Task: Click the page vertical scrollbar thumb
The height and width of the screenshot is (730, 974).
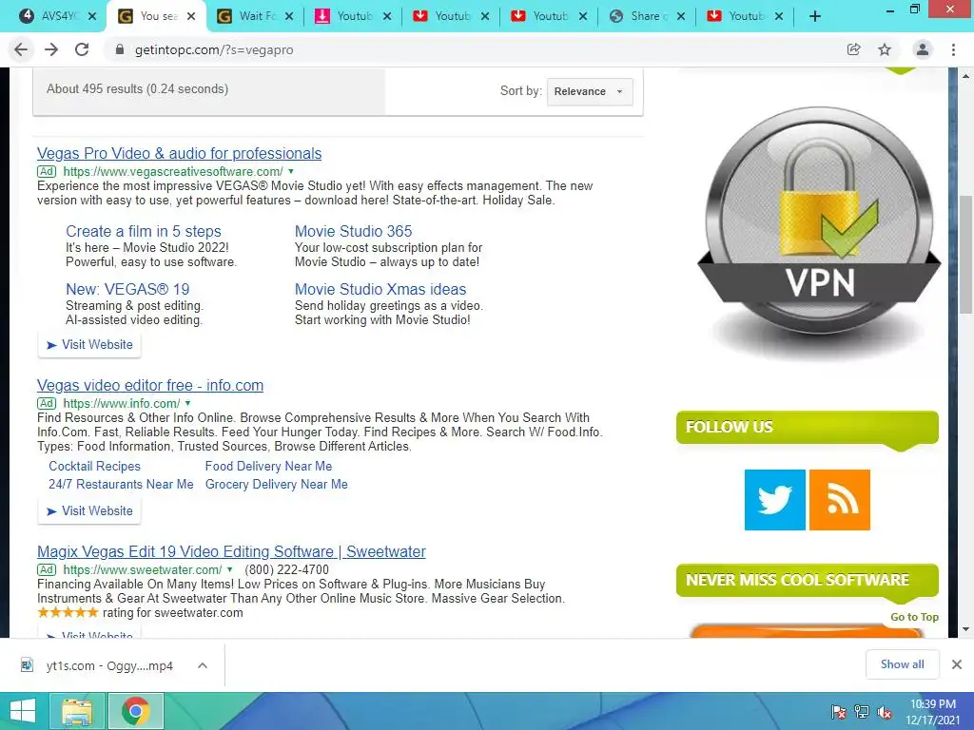Action: [965, 256]
